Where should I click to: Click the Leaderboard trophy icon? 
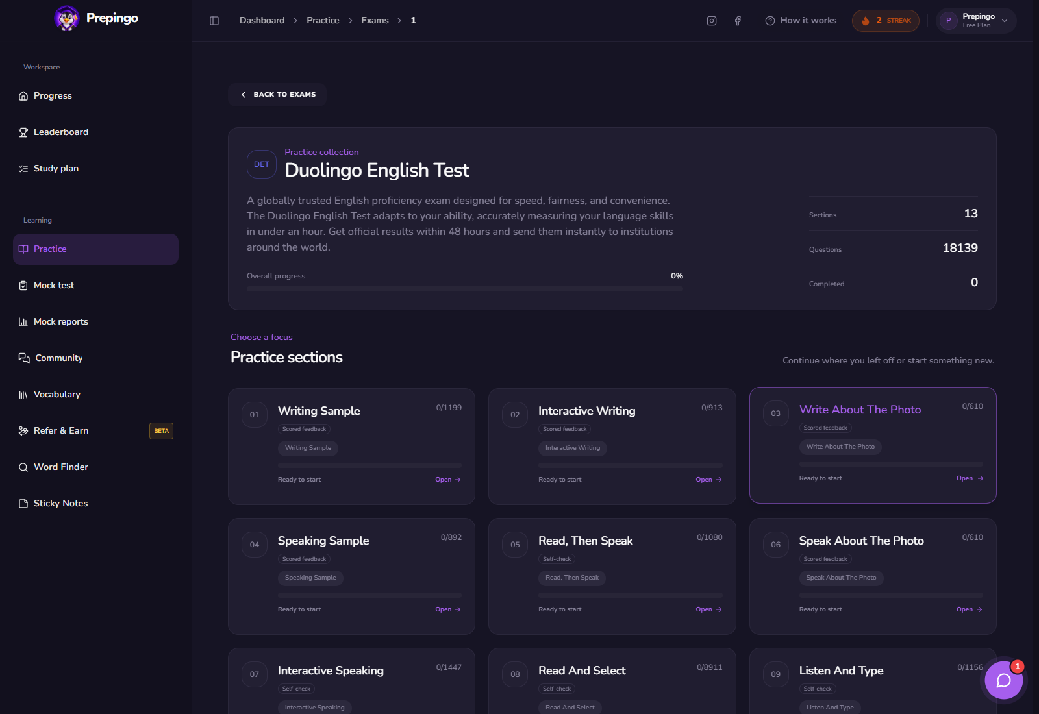tap(23, 132)
